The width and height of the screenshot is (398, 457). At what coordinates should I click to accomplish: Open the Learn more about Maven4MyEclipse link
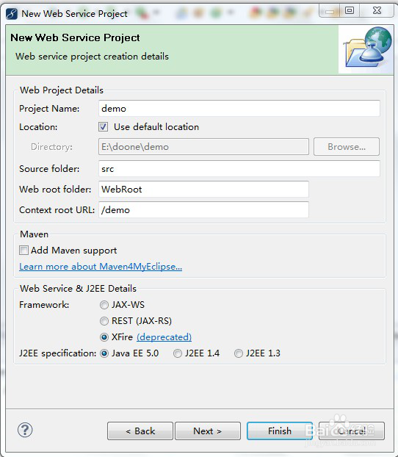[x=101, y=267]
